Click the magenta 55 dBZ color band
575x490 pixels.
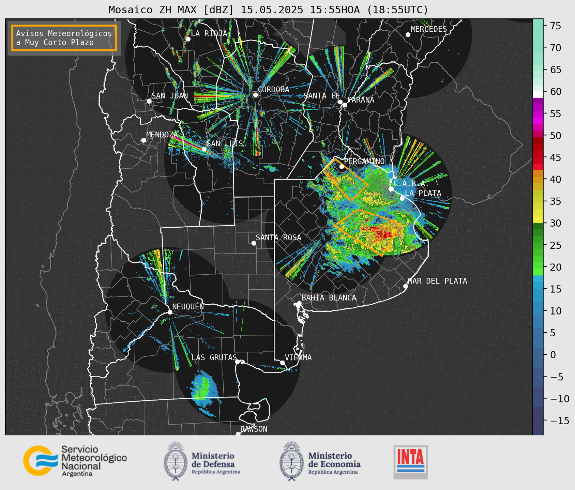click(x=538, y=113)
